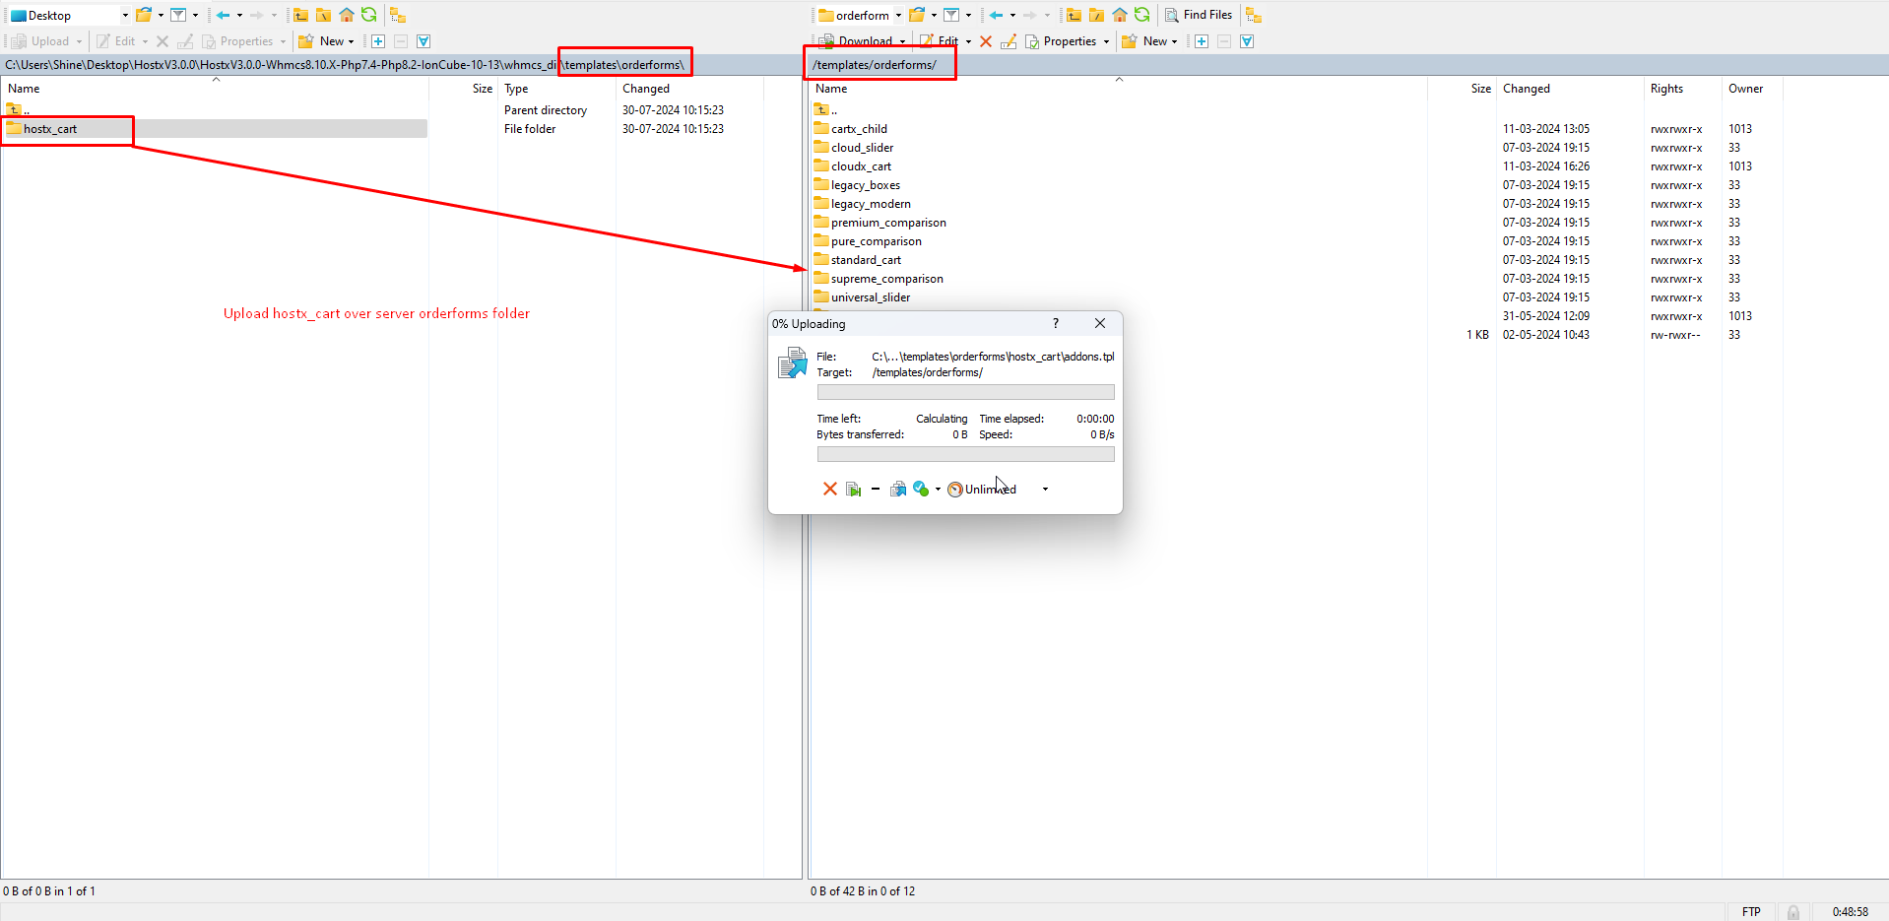Toggle the local panel selection filter icon

[423, 41]
